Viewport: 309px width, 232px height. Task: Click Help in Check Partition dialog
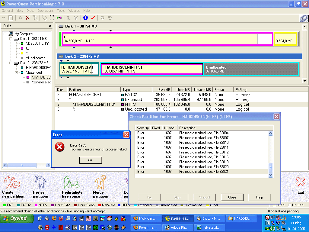coord(260,197)
